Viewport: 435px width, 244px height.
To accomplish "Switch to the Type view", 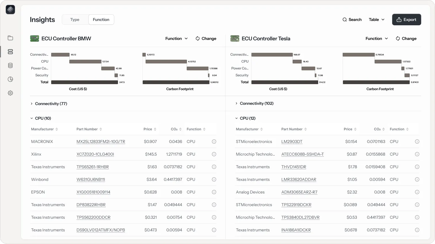I will click(75, 20).
